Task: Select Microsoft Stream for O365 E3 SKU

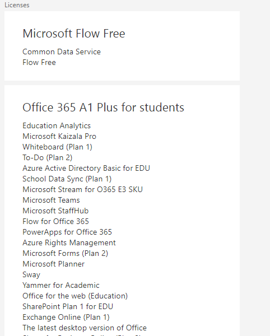Action: pos(82,189)
